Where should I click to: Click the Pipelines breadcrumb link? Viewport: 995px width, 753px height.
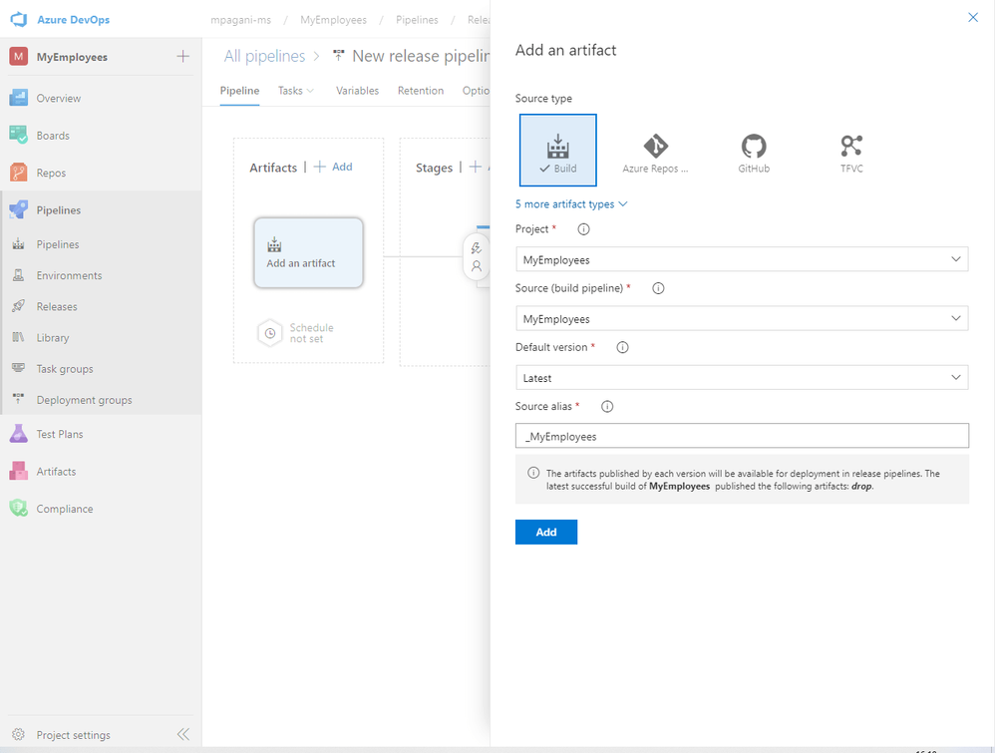(417, 20)
